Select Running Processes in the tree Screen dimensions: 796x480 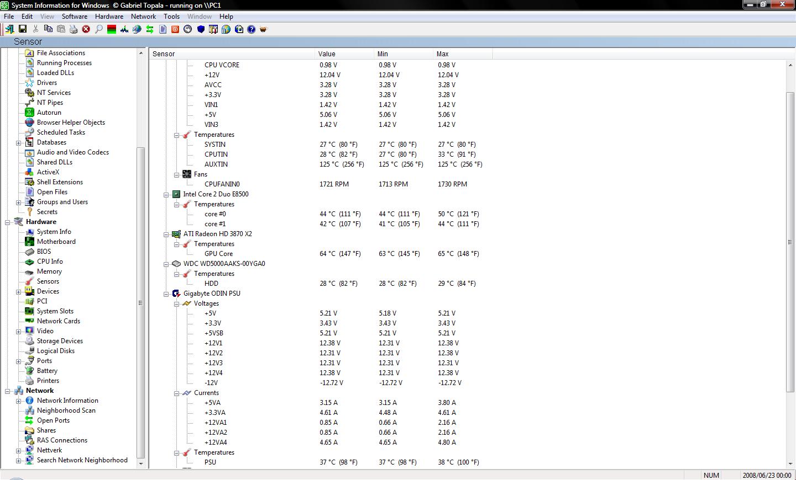click(x=64, y=63)
